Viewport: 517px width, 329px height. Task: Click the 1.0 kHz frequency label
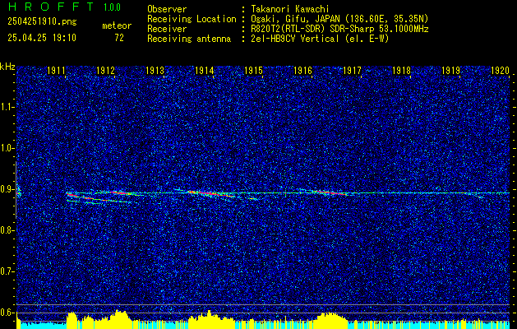click(x=7, y=149)
